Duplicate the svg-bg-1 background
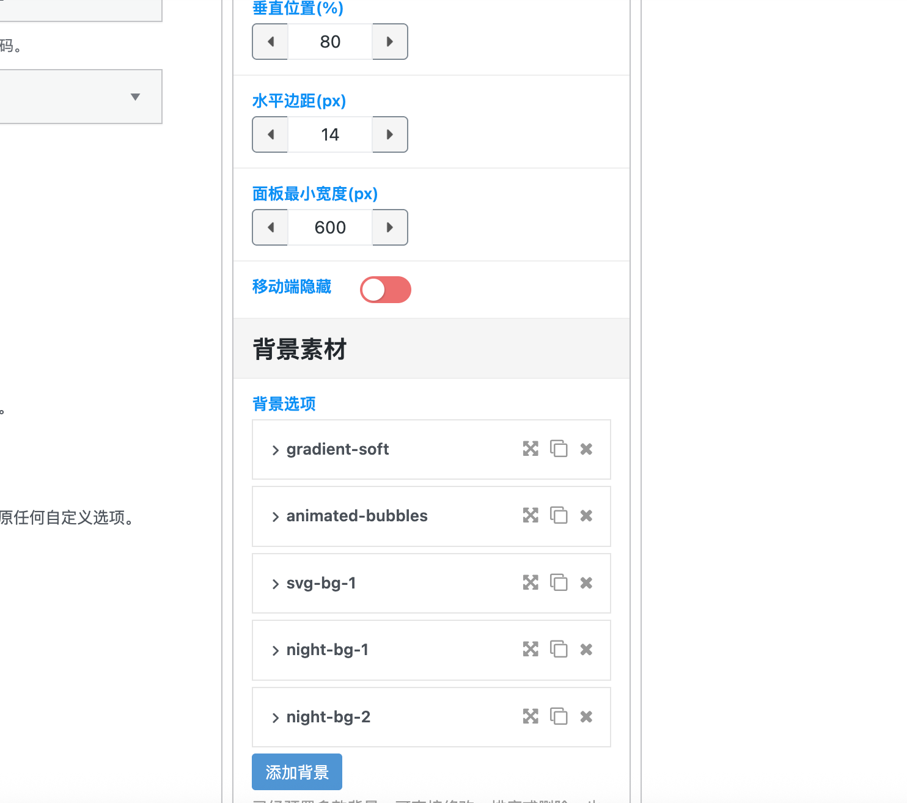 pyautogui.click(x=559, y=582)
